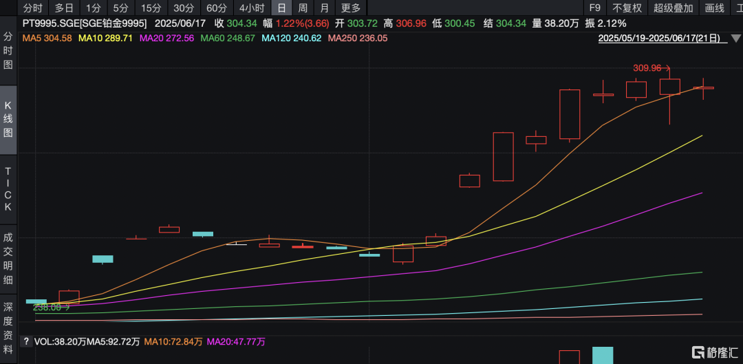Click the closing price 304.34 value
The width and height of the screenshot is (743, 364).
(x=241, y=23)
